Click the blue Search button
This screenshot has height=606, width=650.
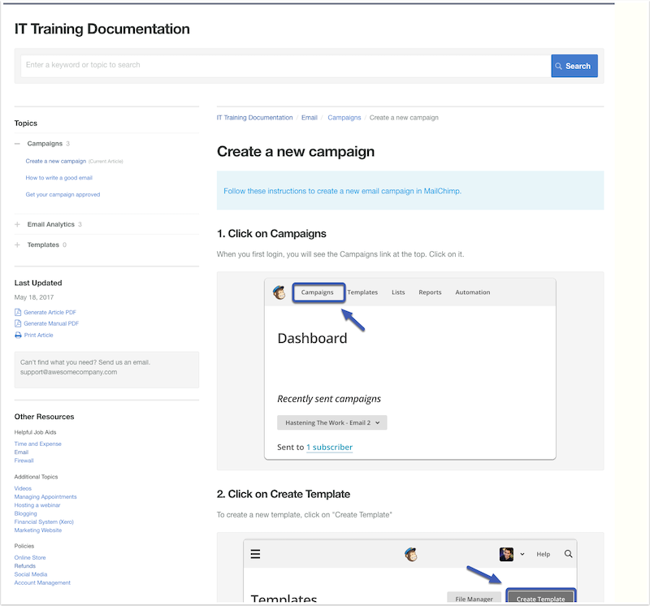[x=574, y=65]
